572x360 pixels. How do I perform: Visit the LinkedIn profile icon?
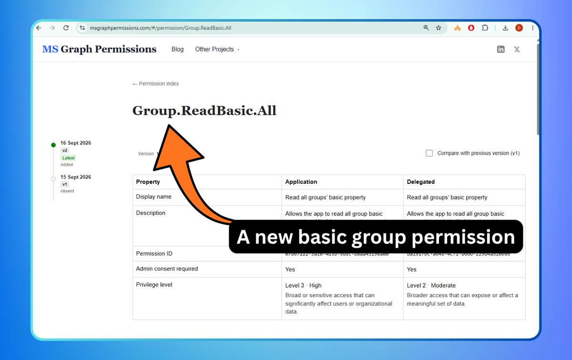(x=501, y=49)
